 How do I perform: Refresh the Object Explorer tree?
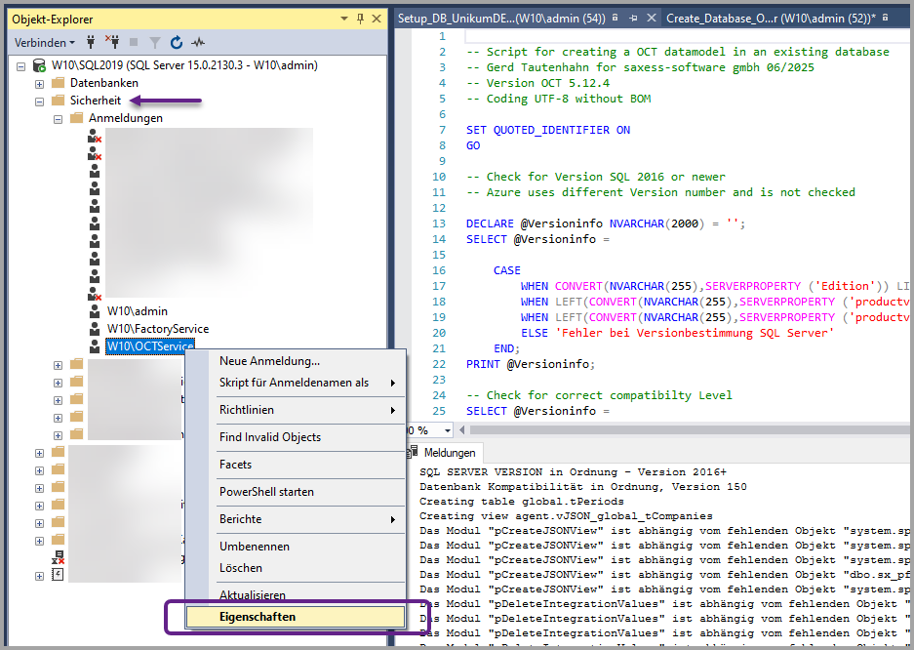177,43
